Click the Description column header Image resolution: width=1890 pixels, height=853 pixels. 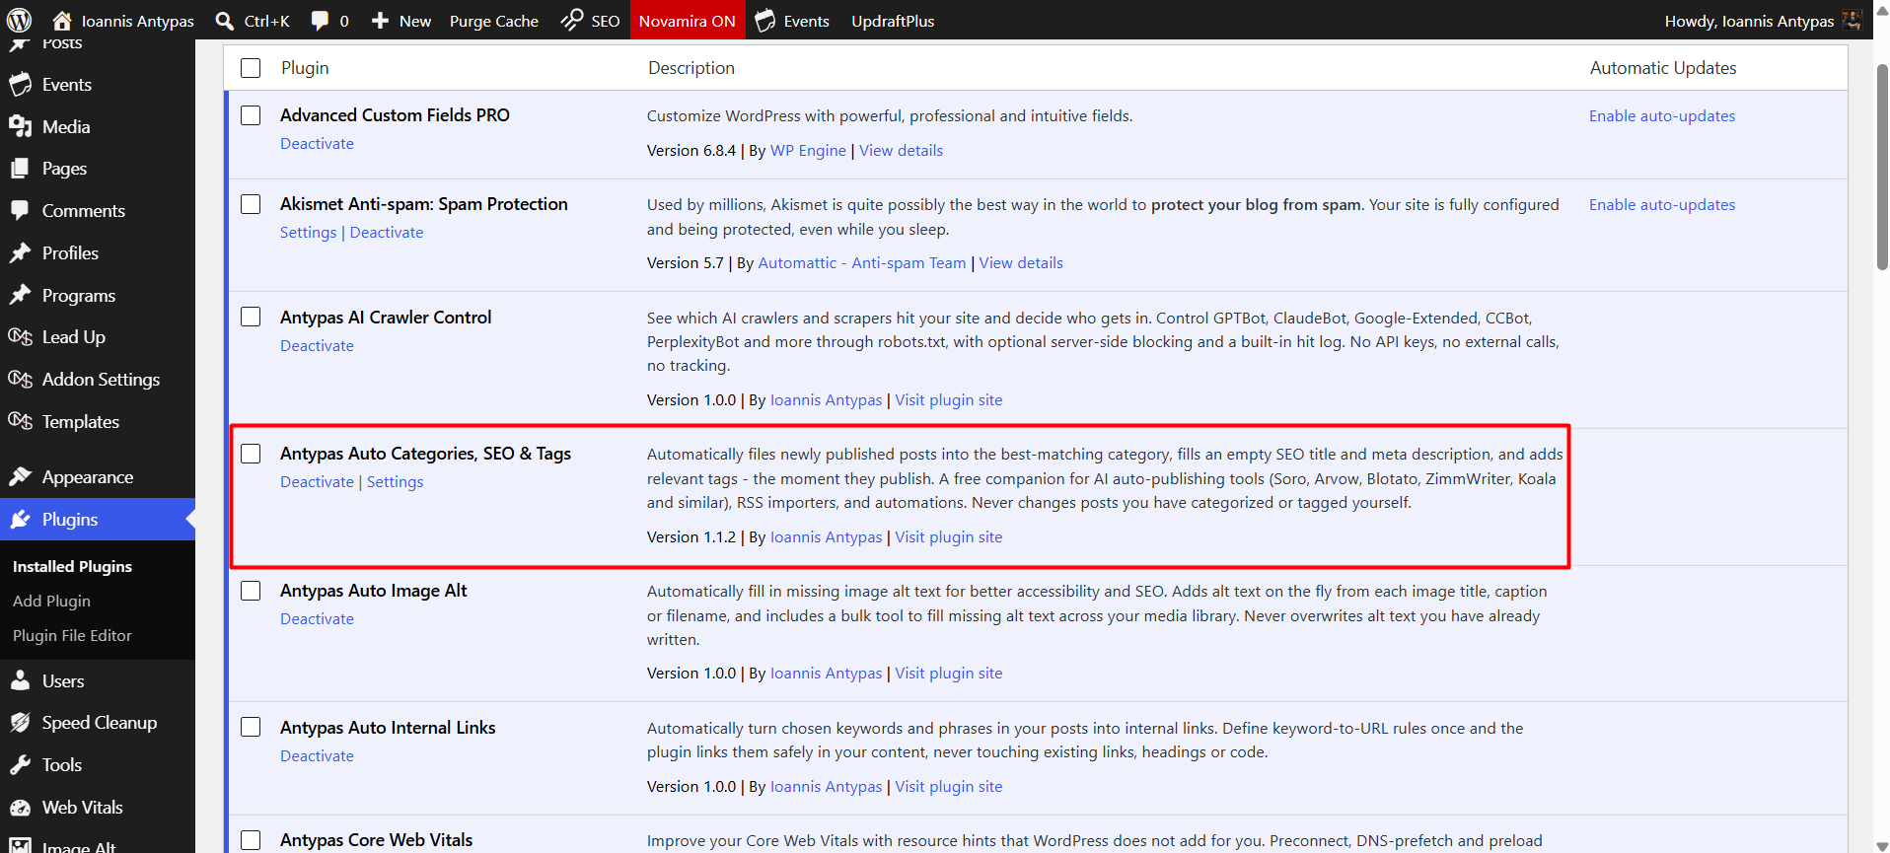(691, 68)
